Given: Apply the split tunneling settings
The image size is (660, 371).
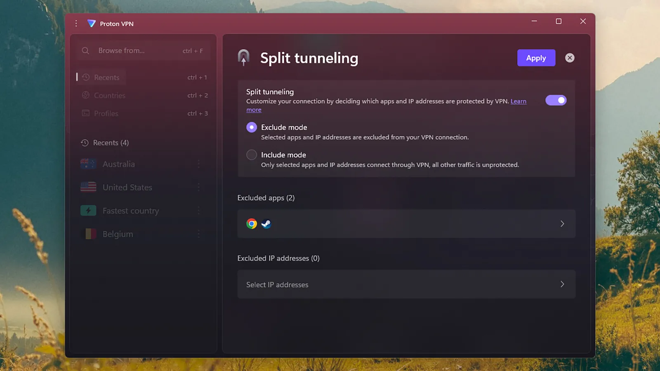Looking at the screenshot, I should (x=536, y=58).
